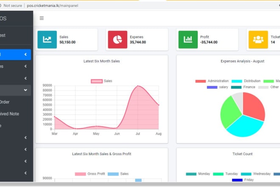The width and height of the screenshot is (280, 187).
Task: Click the Profit amount -35,744.00
Action: click(209, 42)
